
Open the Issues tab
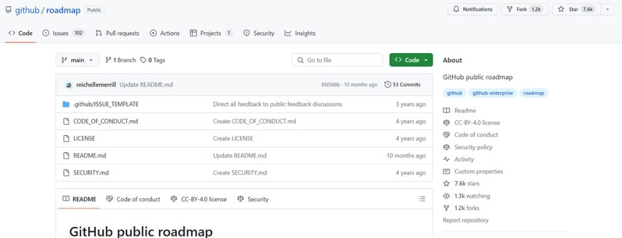tap(63, 33)
